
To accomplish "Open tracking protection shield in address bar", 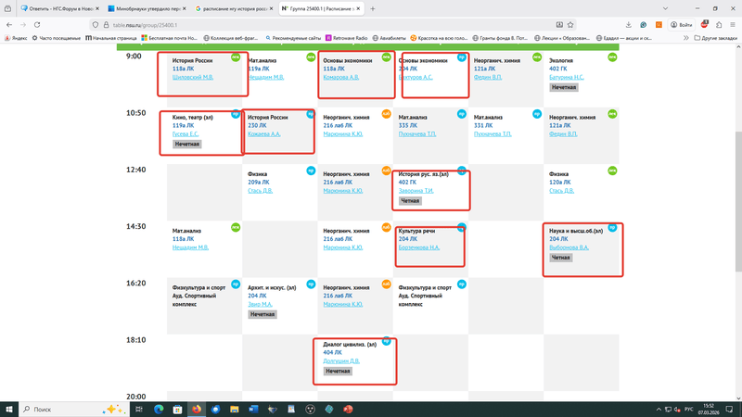I will (x=96, y=25).
